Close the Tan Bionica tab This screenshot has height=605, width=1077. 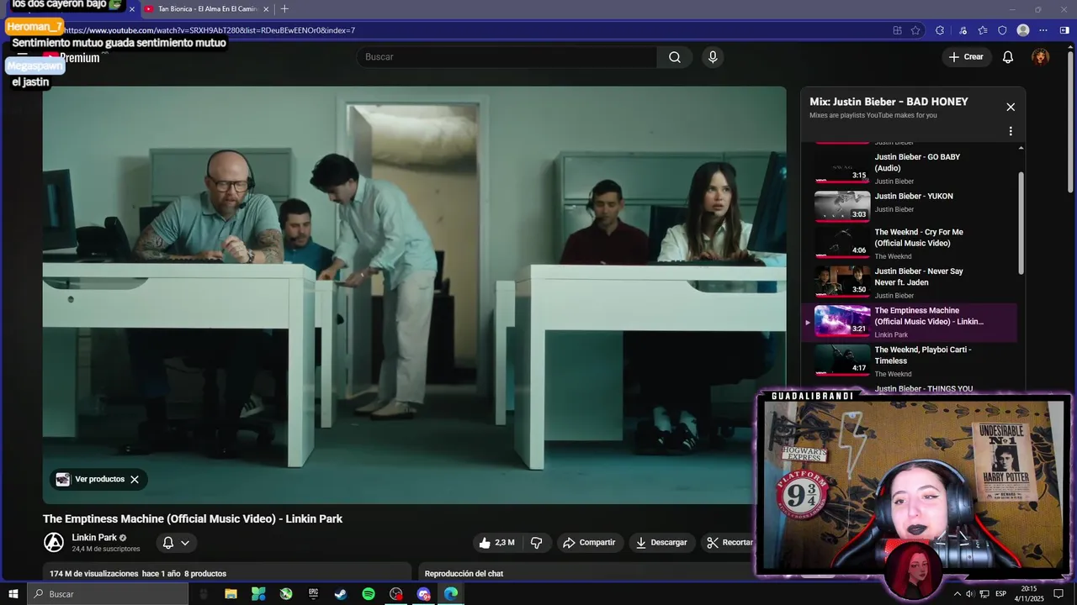[266, 9]
